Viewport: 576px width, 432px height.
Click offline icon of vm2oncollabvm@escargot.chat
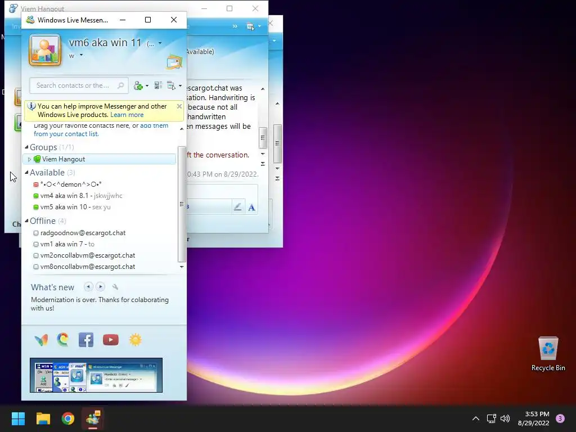point(35,255)
